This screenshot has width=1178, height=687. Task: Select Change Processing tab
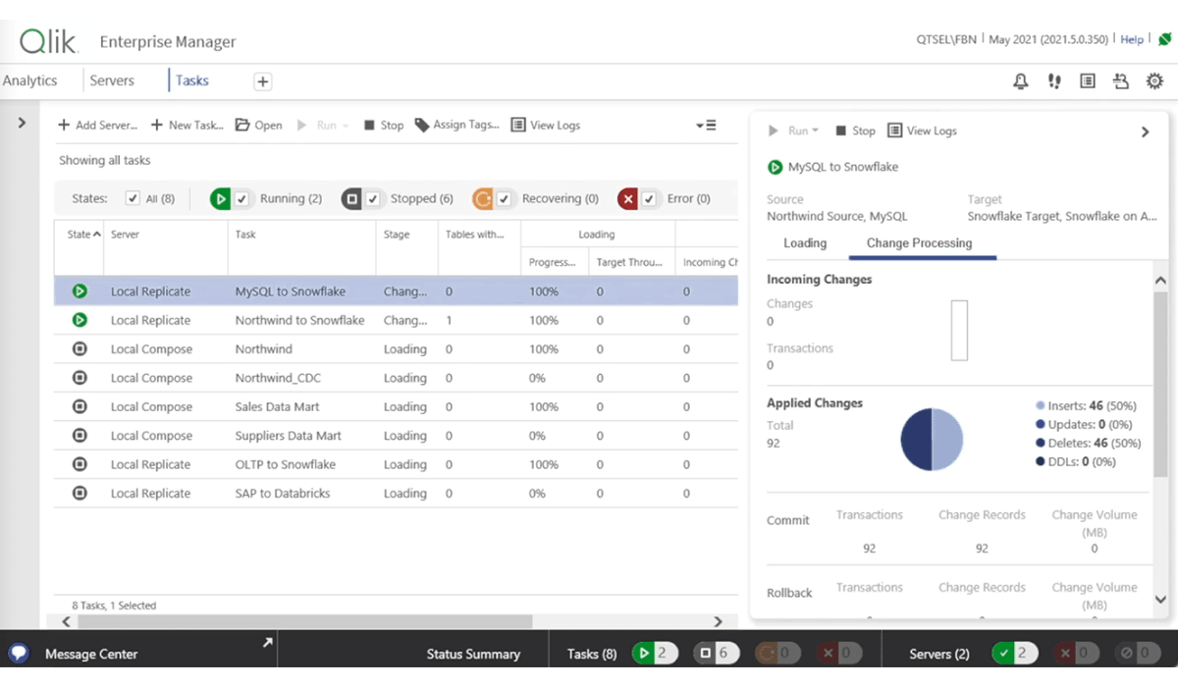pyautogui.click(x=919, y=243)
